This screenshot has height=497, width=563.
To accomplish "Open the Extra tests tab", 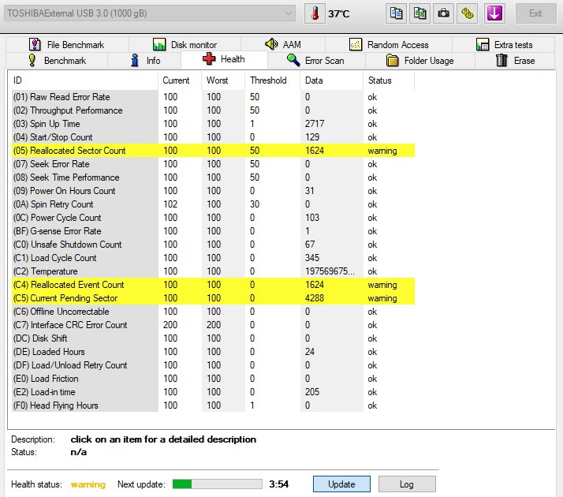I will (x=504, y=44).
